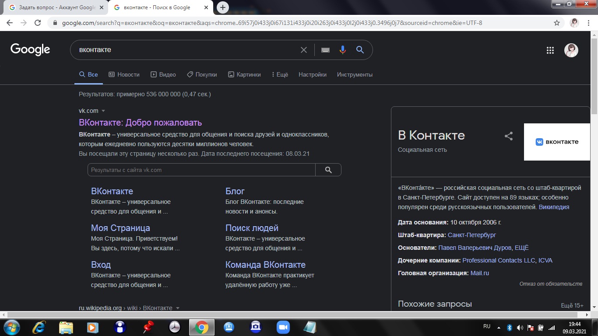
Task: Switch to the Новости tab
Action: 124,74
